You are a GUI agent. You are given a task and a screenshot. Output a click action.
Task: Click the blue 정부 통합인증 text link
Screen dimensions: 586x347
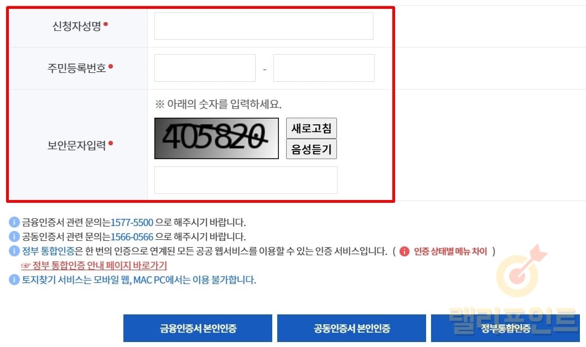tap(48, 251)
